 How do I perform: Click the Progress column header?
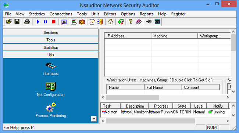[x=161, y=106]
